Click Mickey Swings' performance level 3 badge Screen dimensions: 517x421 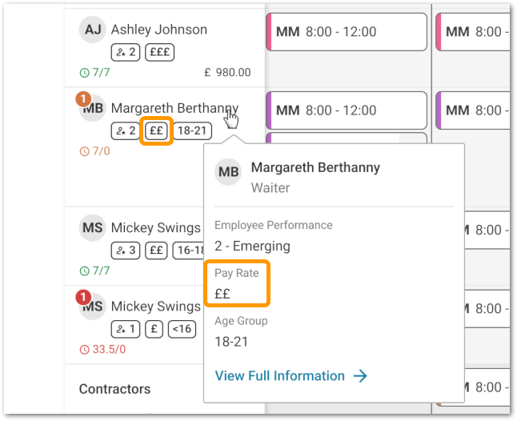click(126, 250)
